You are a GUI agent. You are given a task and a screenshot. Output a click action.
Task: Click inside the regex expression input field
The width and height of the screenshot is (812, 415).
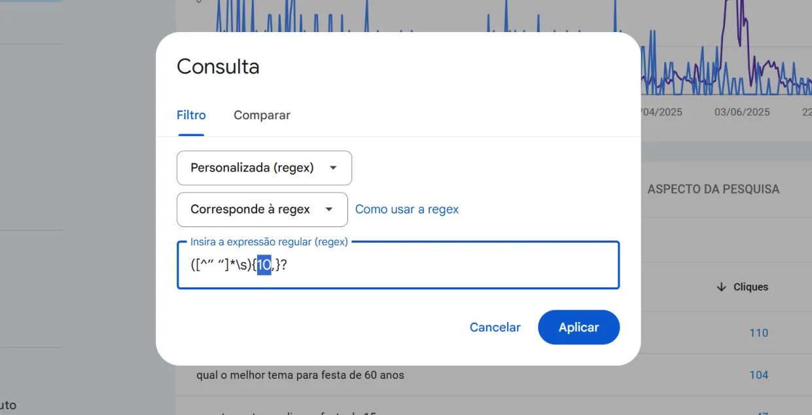[398, 265]
